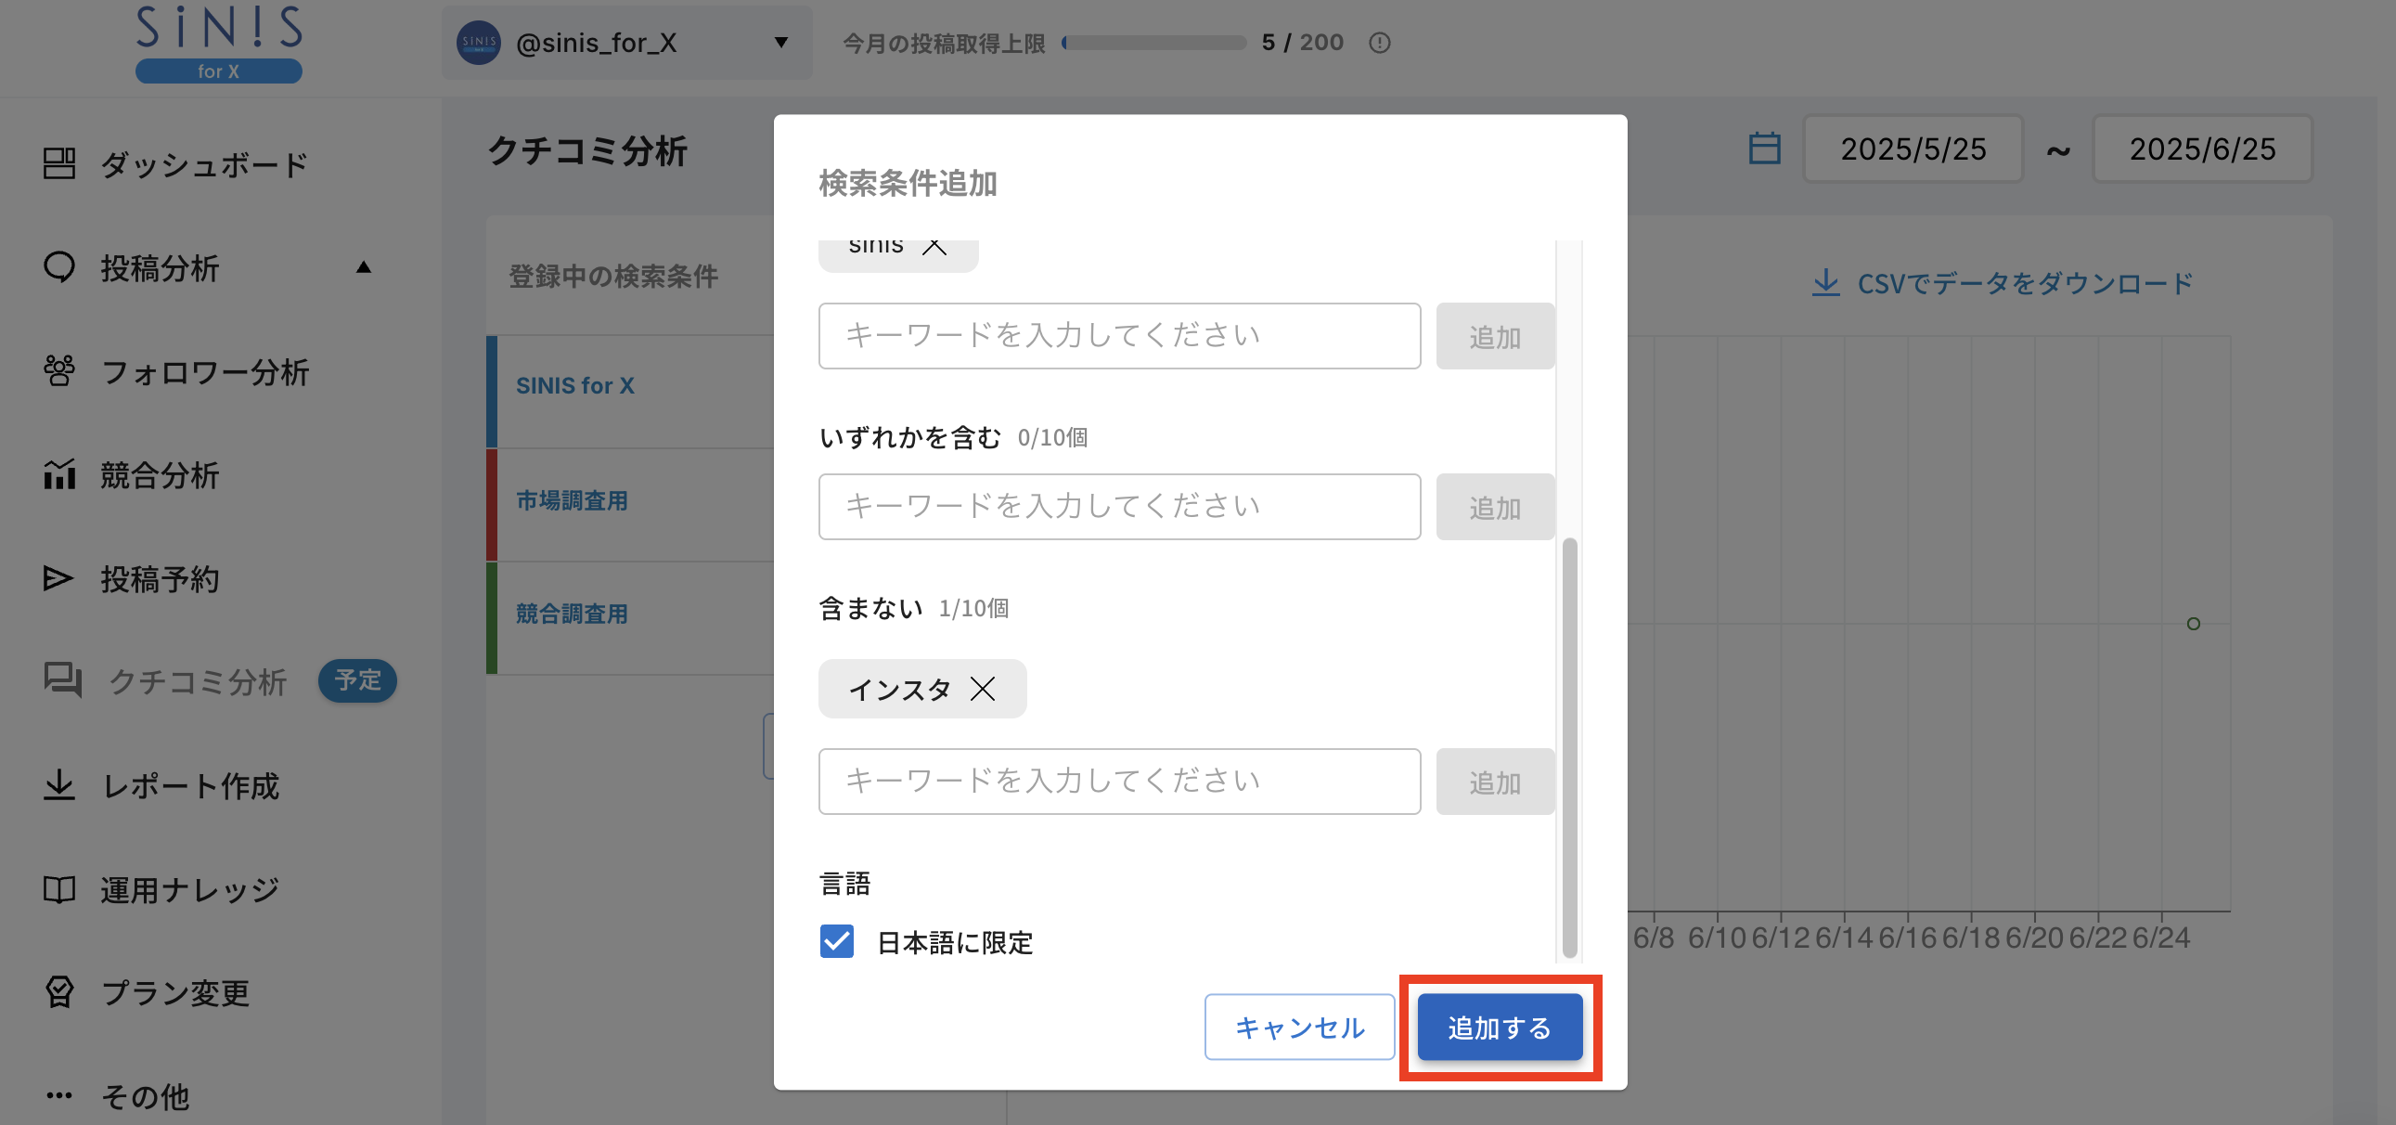This screenshot has height=1125, width=2396.
Task: Click the chat bubbles icon for クチコミ分析
Action: [x=62, y=680]
